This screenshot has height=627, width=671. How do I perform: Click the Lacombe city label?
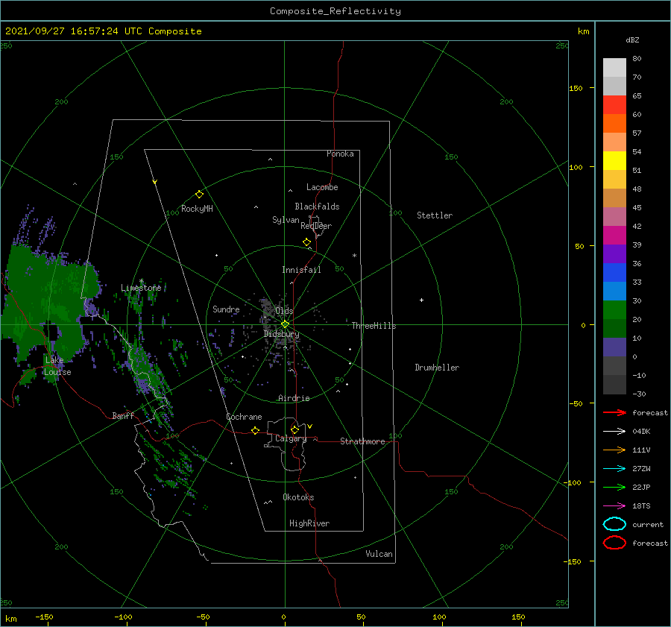[x=322, y=187]
